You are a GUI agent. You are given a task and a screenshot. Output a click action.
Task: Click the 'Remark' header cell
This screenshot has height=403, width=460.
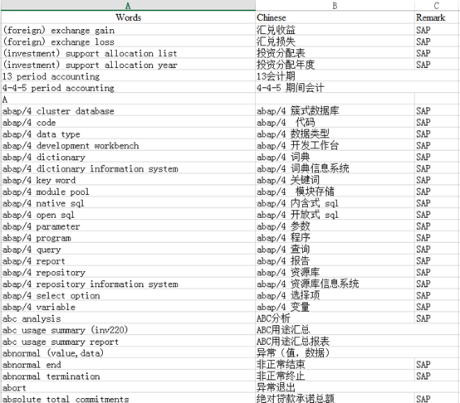(437, 17)
